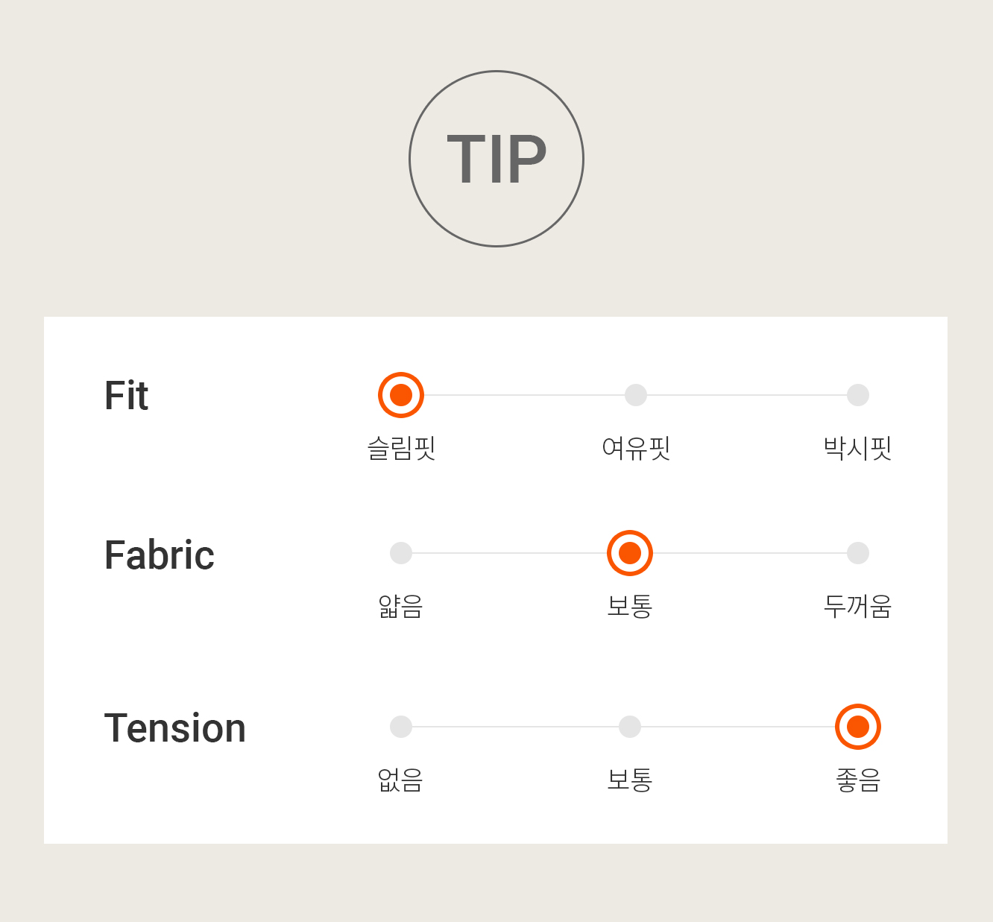Pick the 박시핏 fit option dot
Image resolution: width=993 pixels, height=922 pixels.
[x=858, y=395]
